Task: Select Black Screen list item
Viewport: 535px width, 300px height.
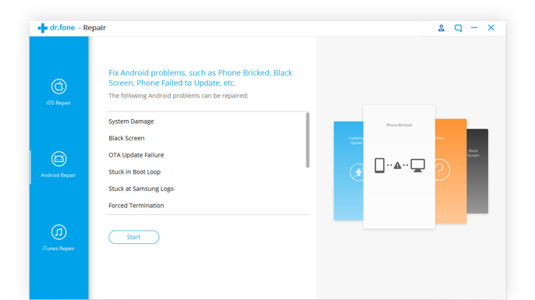Action: [126, 138]
